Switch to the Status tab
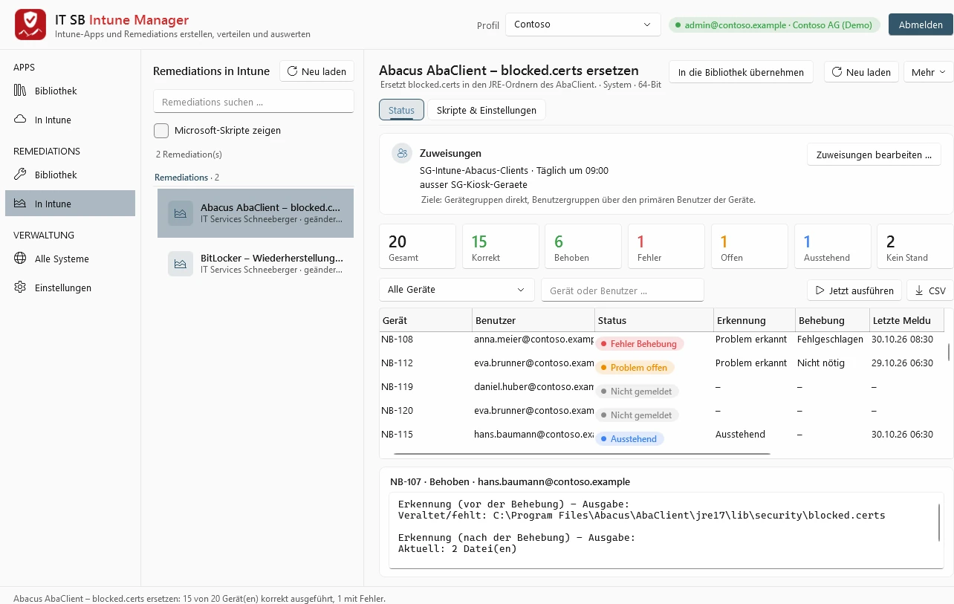 coord(401,110)
